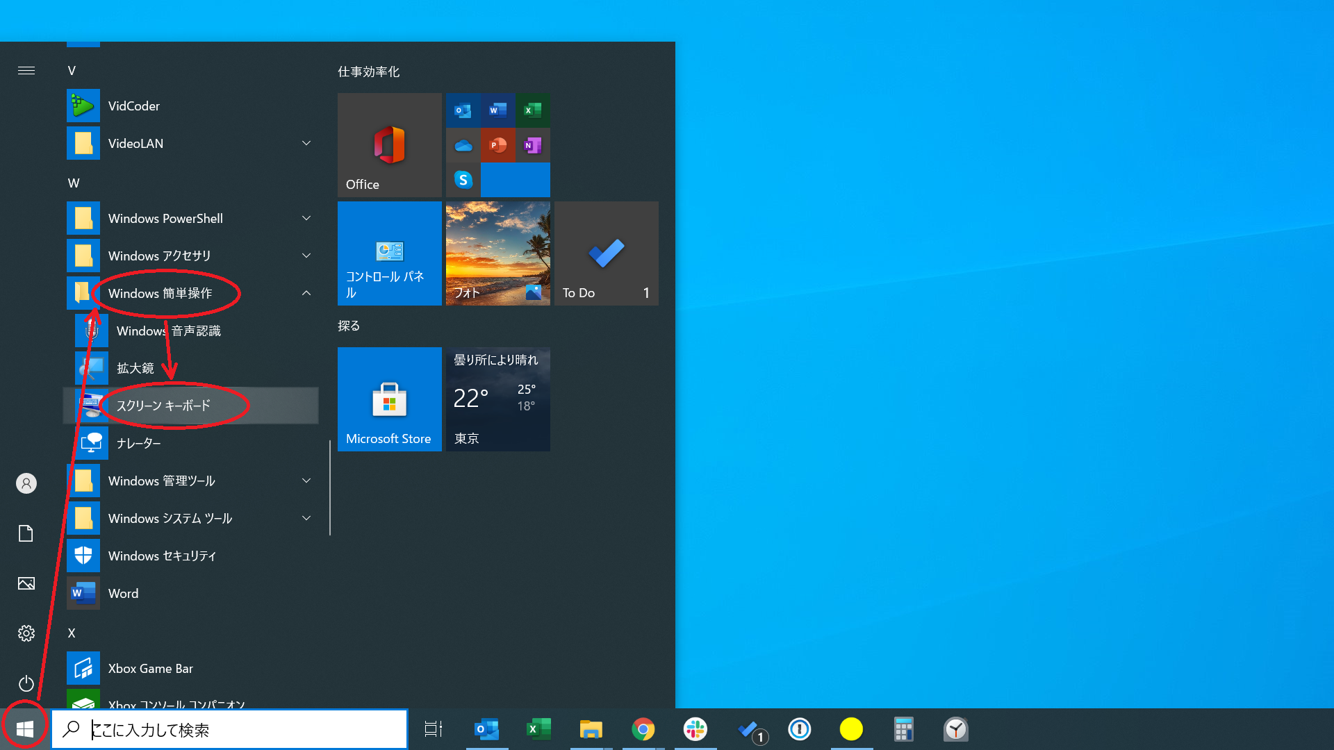Image resolution: width=1334 pixels, height=750 pixels.
Task: Open Windows セキュリティ
Action: click(191, 556)
